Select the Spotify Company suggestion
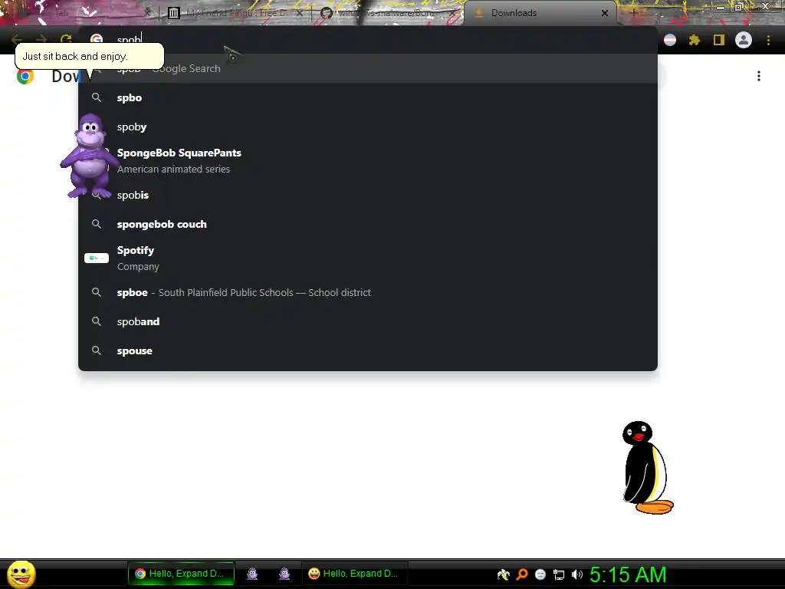 tap(368, 258)
